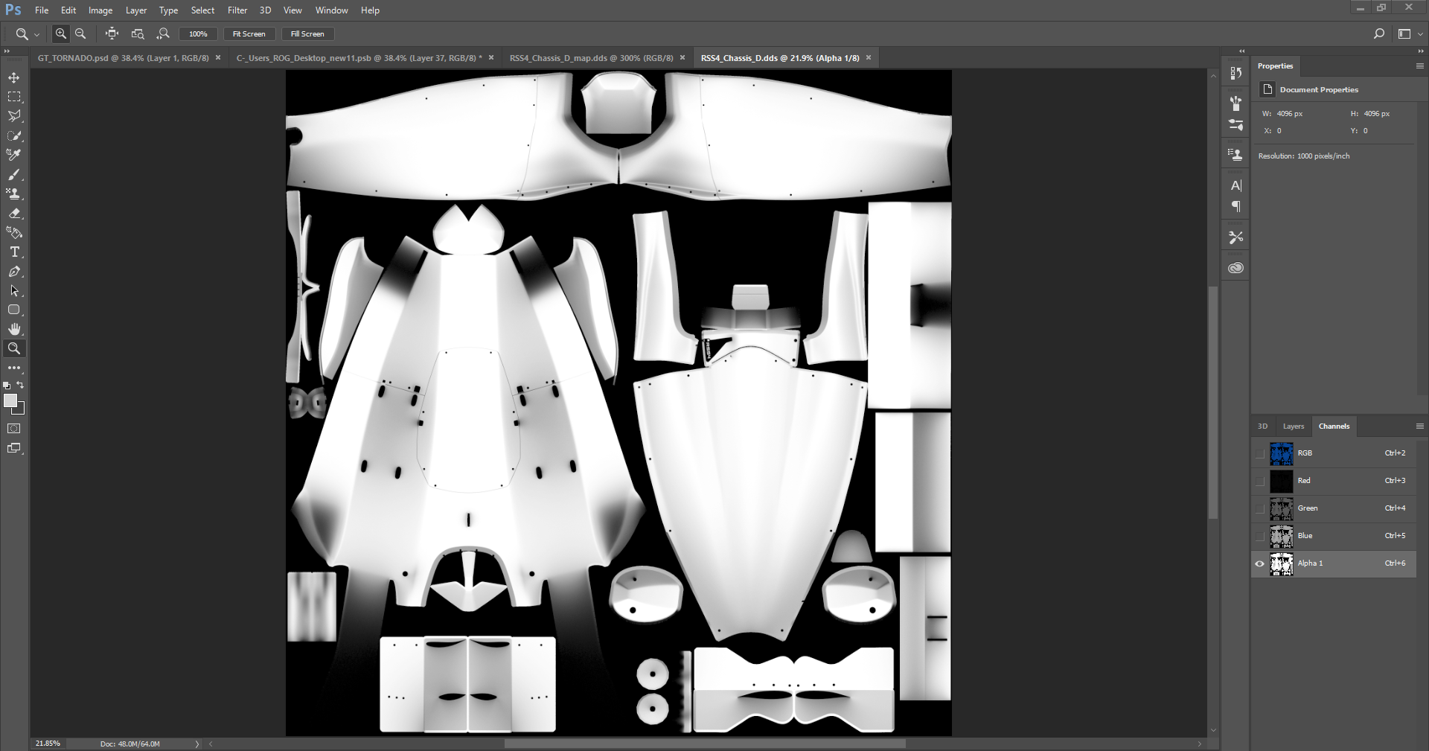Select the Move tool
Image resolution: width=1429 pixels, height=751 pixels.
point(14,77)
